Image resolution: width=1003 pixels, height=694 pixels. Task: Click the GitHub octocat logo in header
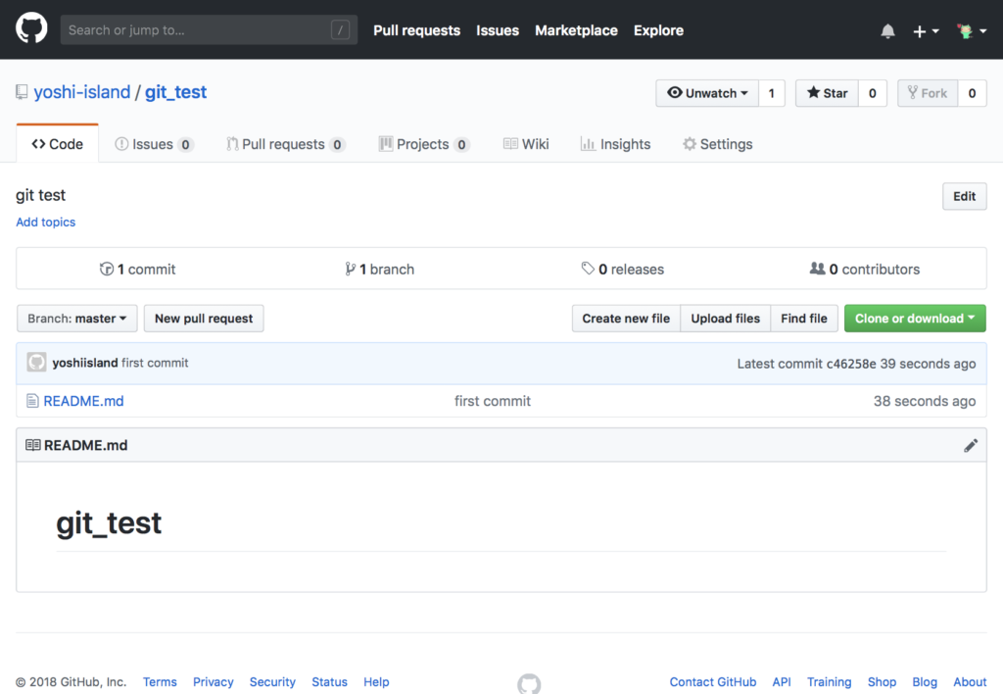31,28
